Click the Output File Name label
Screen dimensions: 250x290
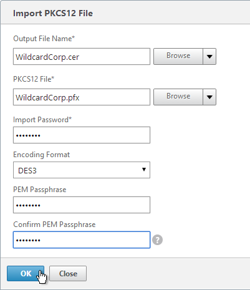[x=44, y=39]
